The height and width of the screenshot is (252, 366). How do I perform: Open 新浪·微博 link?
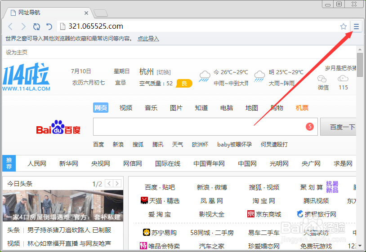click(212, 187)
